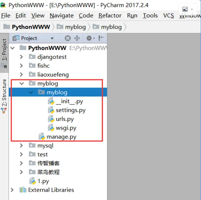201x200 pixels.
Task: Open the Code menu
Action: click(x=86, y=15)
